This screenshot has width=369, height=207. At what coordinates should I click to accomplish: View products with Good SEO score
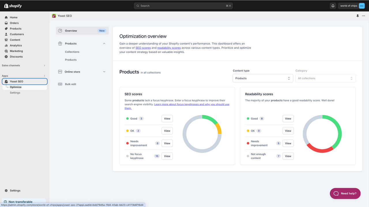[x=167, y=118]
